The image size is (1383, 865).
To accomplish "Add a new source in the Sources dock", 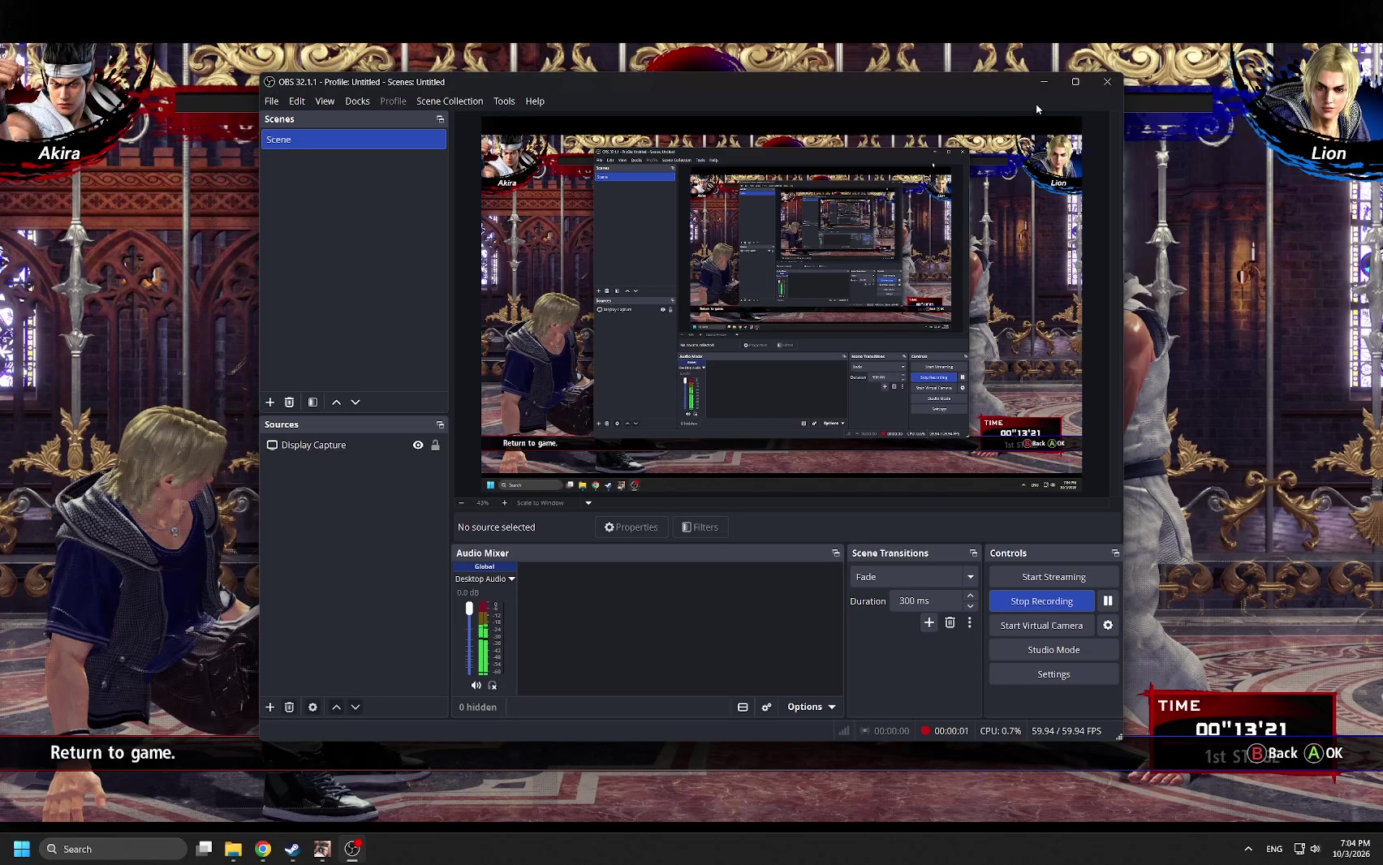I will coord(270,708).
